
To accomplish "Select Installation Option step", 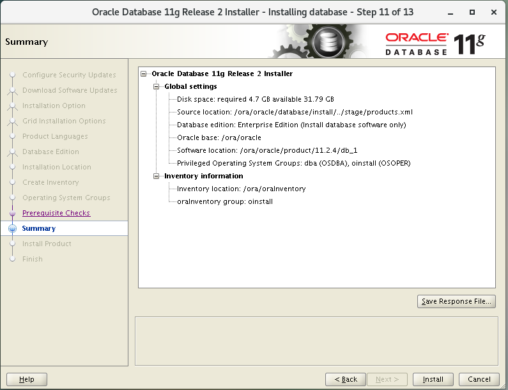I will coord(54,105).
